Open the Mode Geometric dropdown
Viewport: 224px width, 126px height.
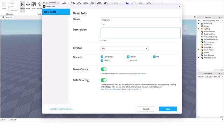54,2
